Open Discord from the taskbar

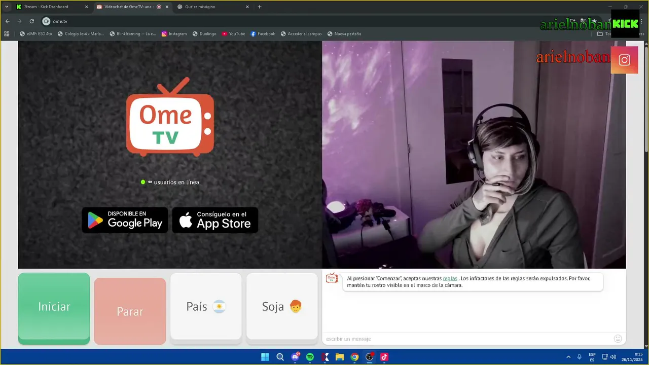(295, 357)
